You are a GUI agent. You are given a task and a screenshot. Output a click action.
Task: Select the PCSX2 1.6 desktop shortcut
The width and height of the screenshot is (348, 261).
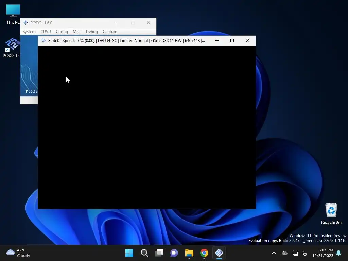[x=12, y=48]
